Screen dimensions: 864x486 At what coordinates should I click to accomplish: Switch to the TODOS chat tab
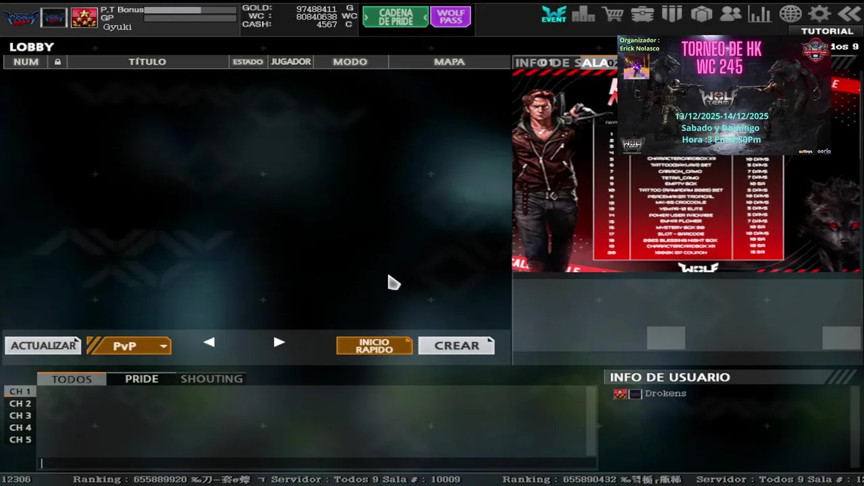coord(72,379)
